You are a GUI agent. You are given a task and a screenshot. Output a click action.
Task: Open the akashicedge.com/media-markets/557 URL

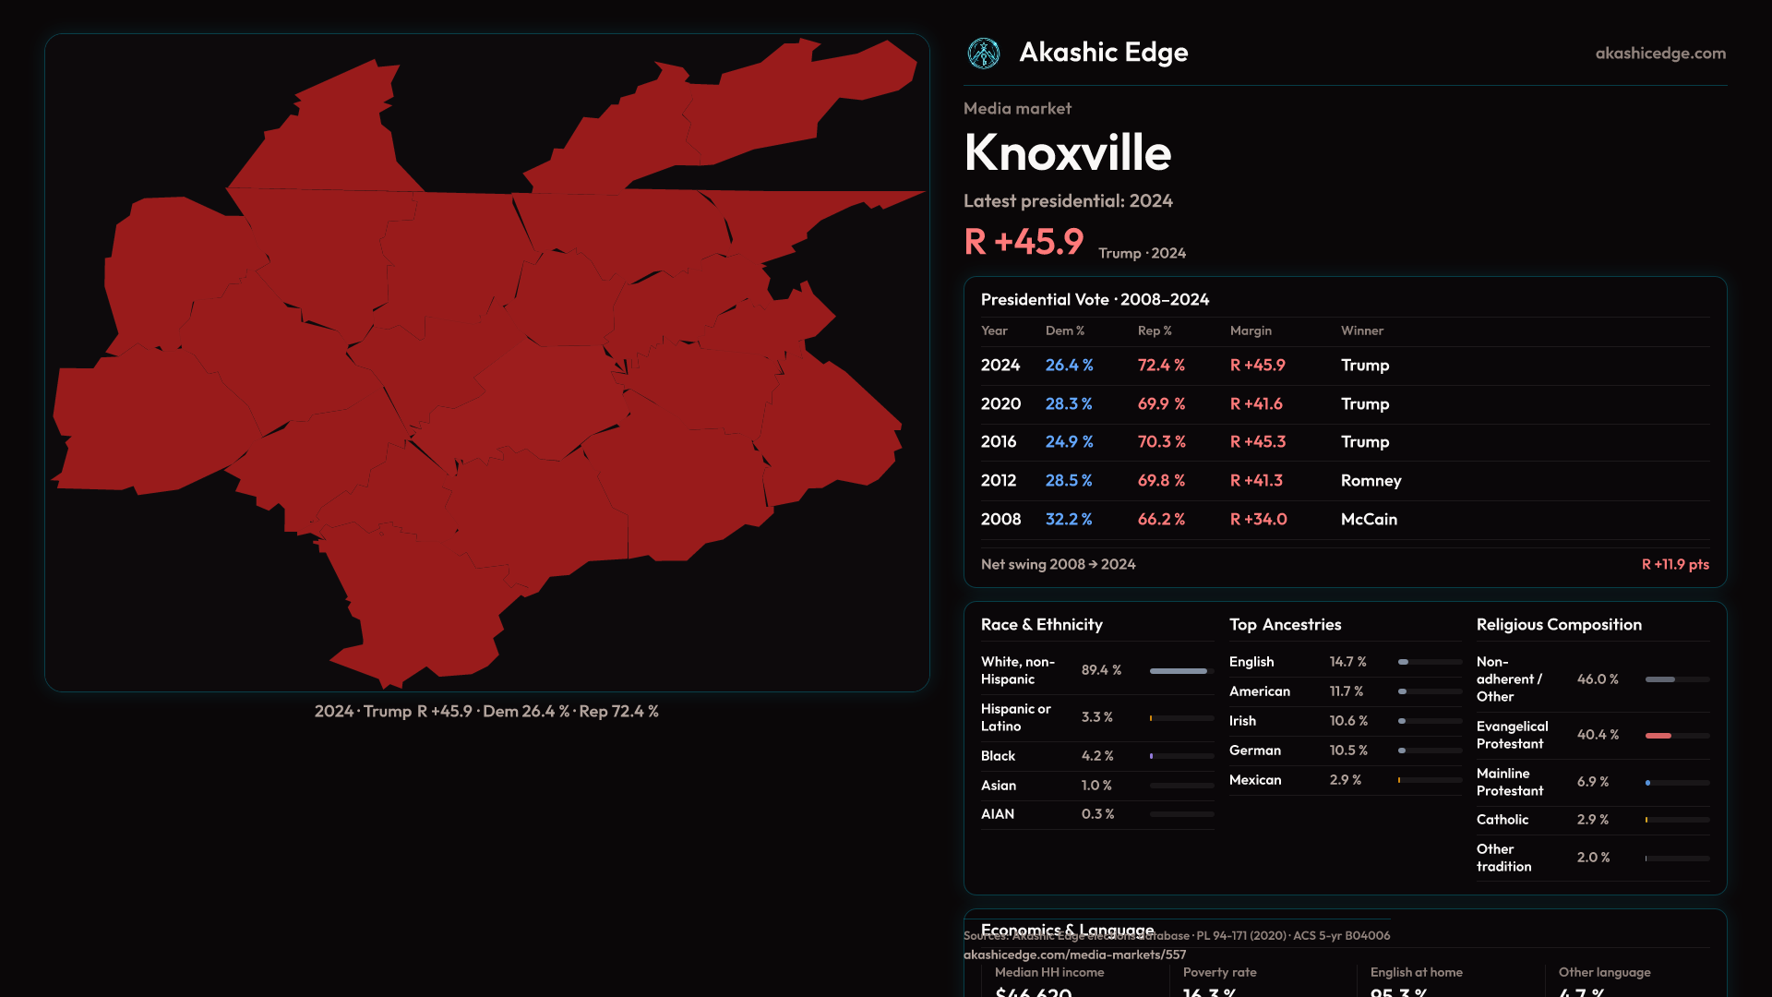coord(1074,955)
